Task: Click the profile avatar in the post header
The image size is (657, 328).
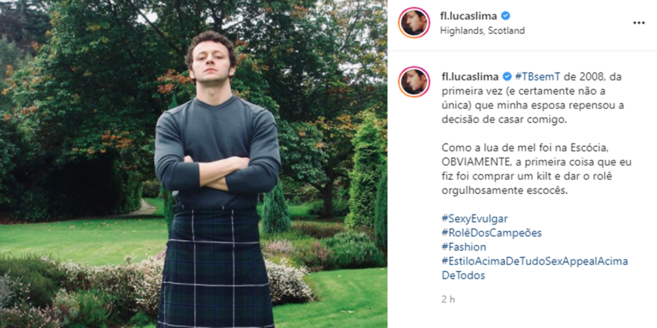Action: [414, 22]
